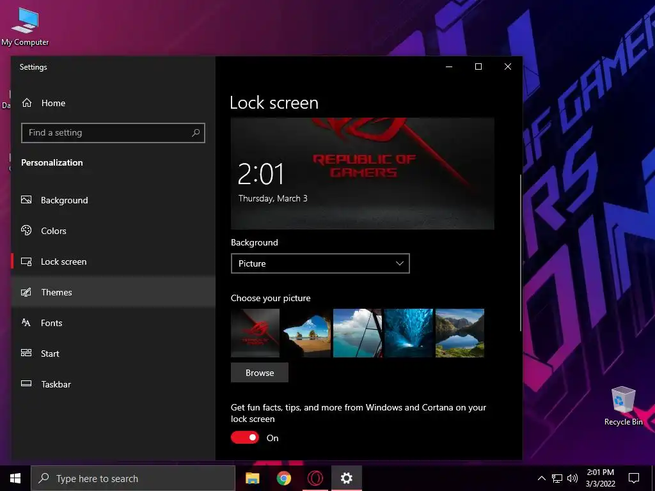Screen dimensions: 655x491
Task: Go to Taskbar settings page
Action: pyautogui.click(x=113, y=384)
